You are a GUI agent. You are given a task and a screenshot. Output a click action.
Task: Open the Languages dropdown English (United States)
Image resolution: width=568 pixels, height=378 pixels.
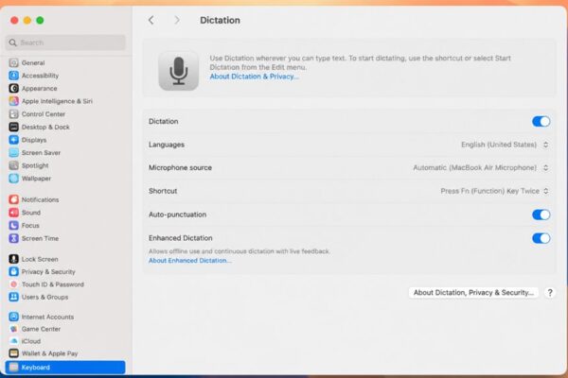505,145
